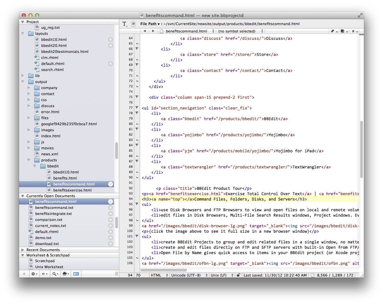383x304 pixels.
Task: Expand the images folder in project tree
Action: pos(29,130)
